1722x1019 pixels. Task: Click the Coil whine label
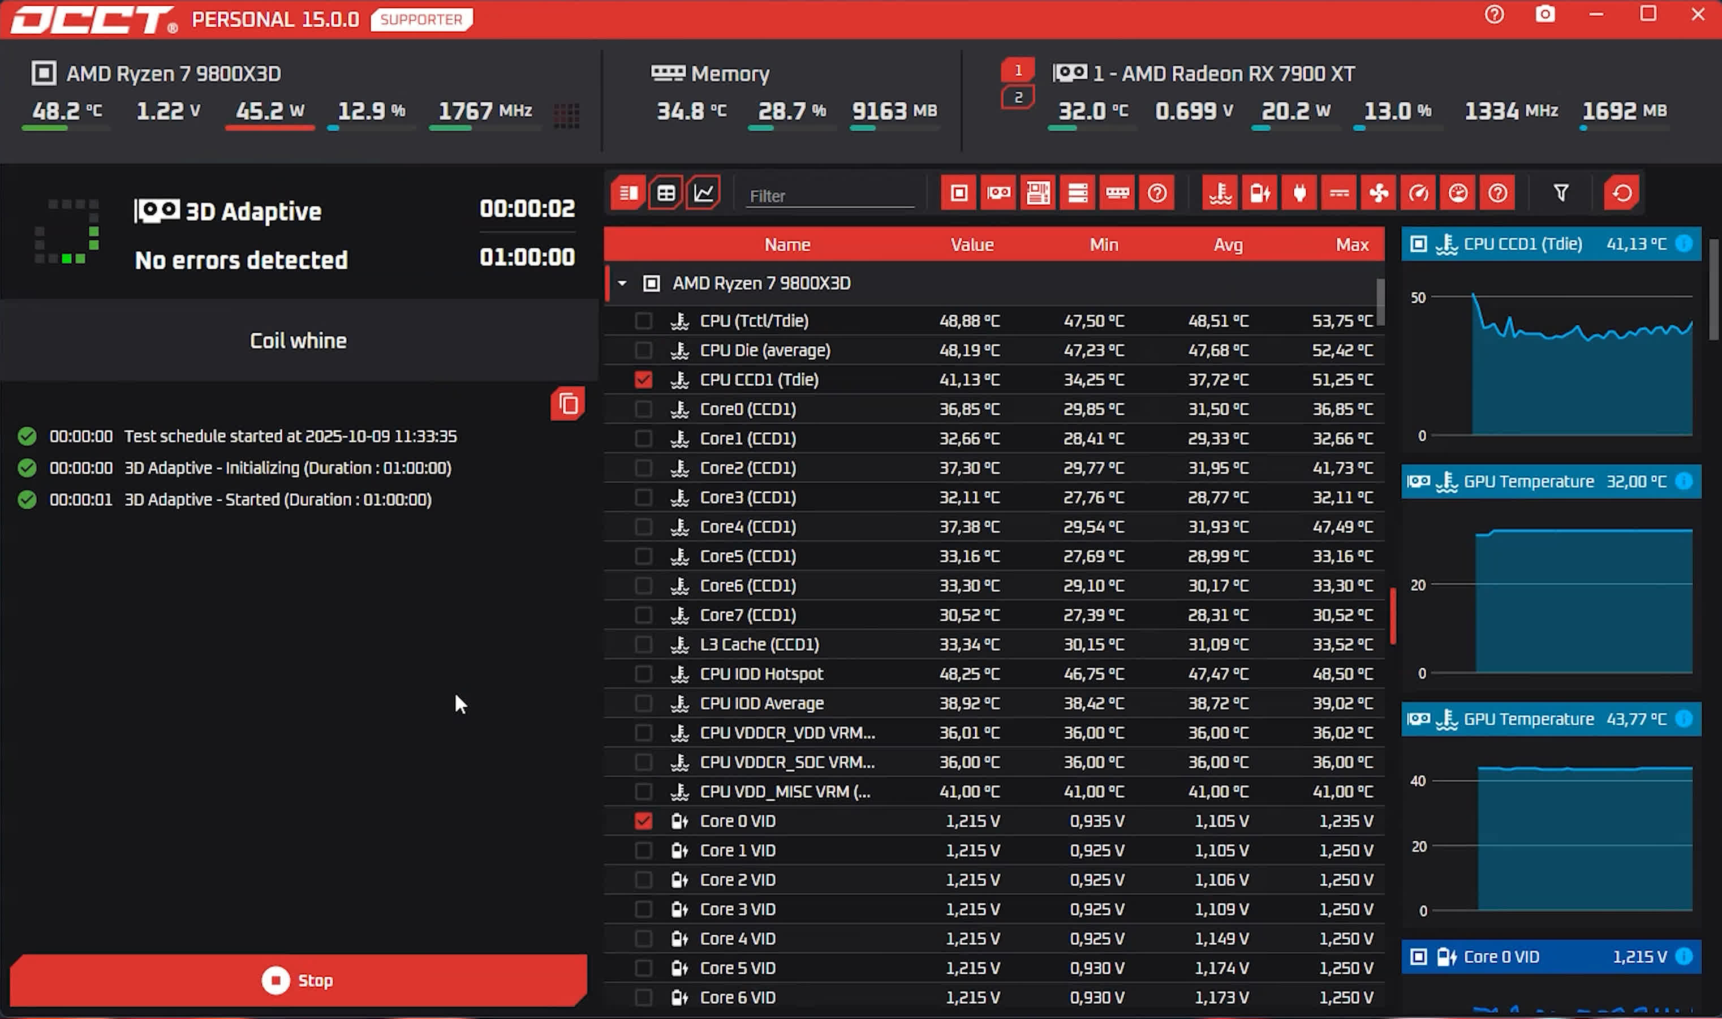pyautogui.click(x=298, y=341)
